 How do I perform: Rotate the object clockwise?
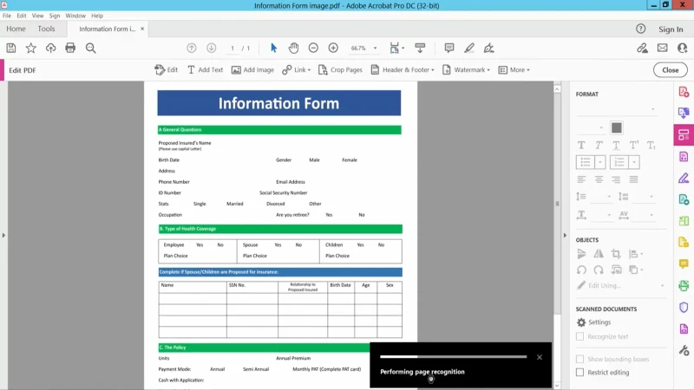click(x=599, y=270)
